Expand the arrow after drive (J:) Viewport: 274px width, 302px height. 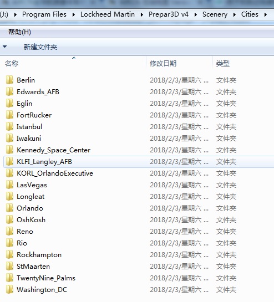[15, 14]
